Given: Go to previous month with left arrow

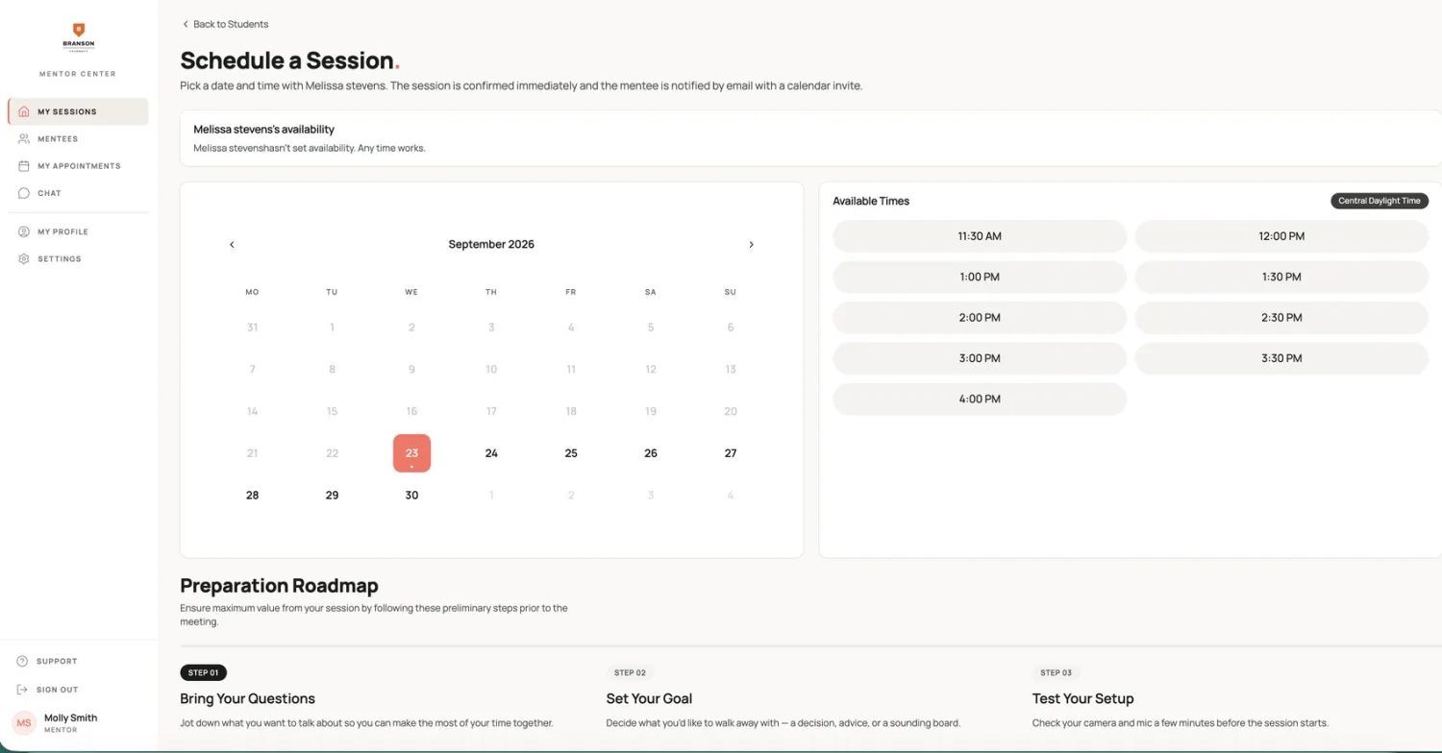Looking at the screenshot, I should [x=232, y=244].
